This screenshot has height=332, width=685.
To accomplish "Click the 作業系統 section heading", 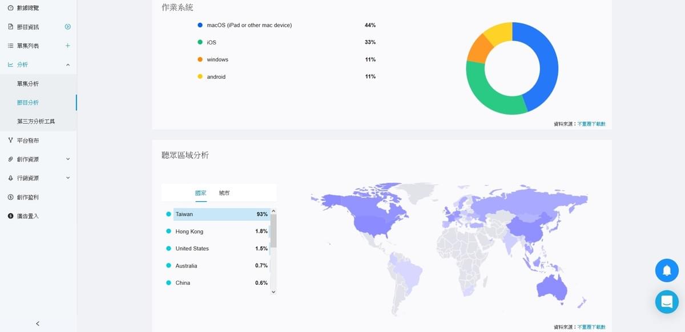I will (178, 7).
